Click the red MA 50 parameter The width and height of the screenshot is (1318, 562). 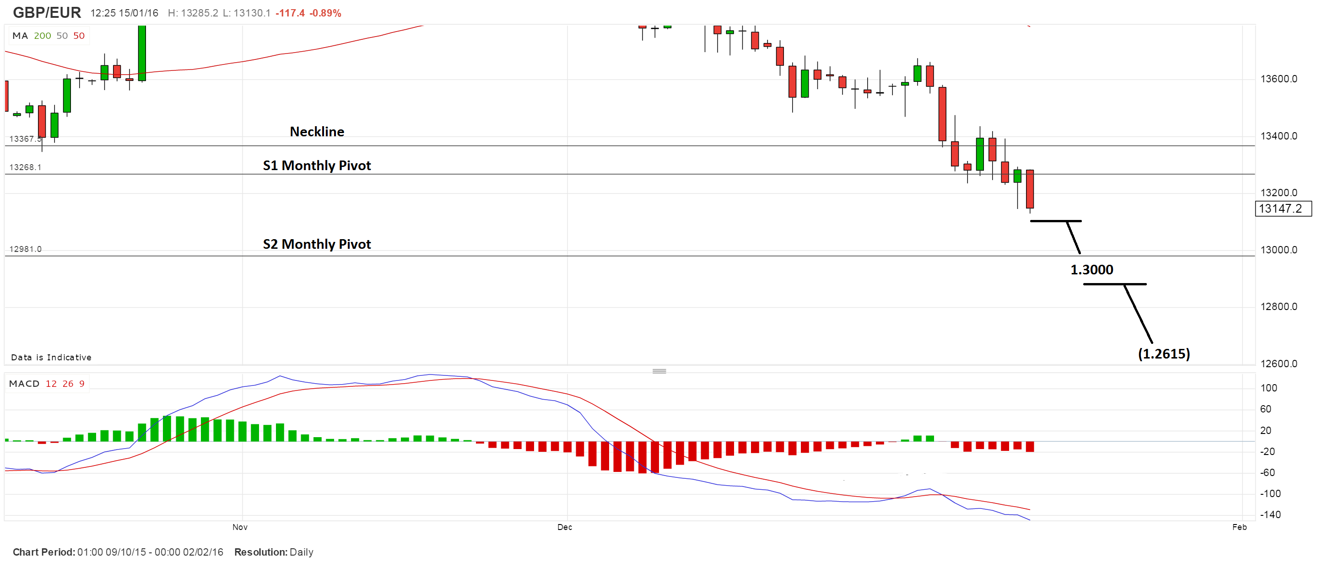79,36
